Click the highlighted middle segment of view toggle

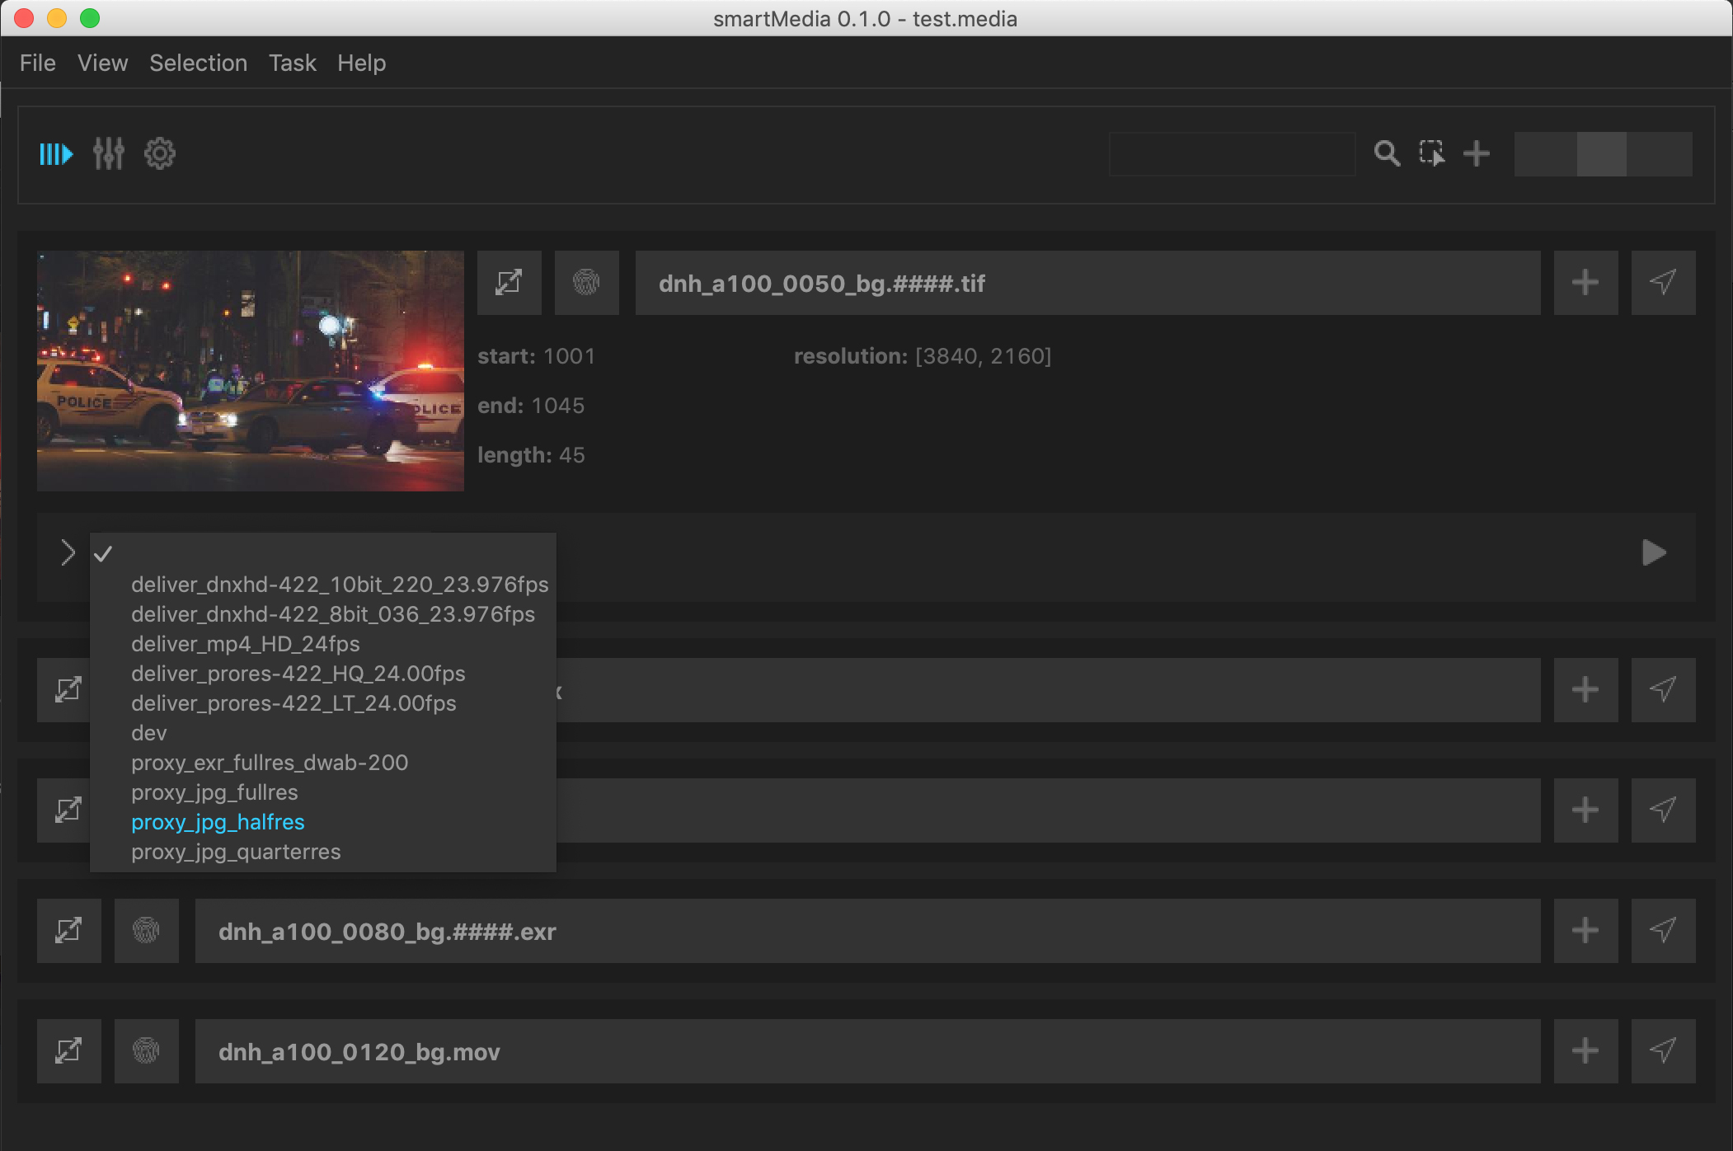1602,154
